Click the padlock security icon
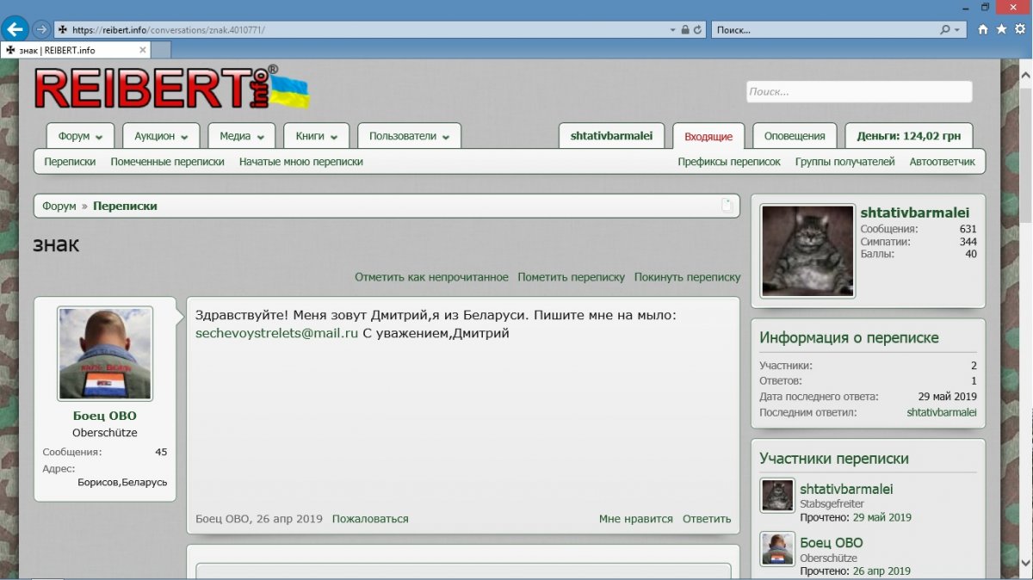 685,29
